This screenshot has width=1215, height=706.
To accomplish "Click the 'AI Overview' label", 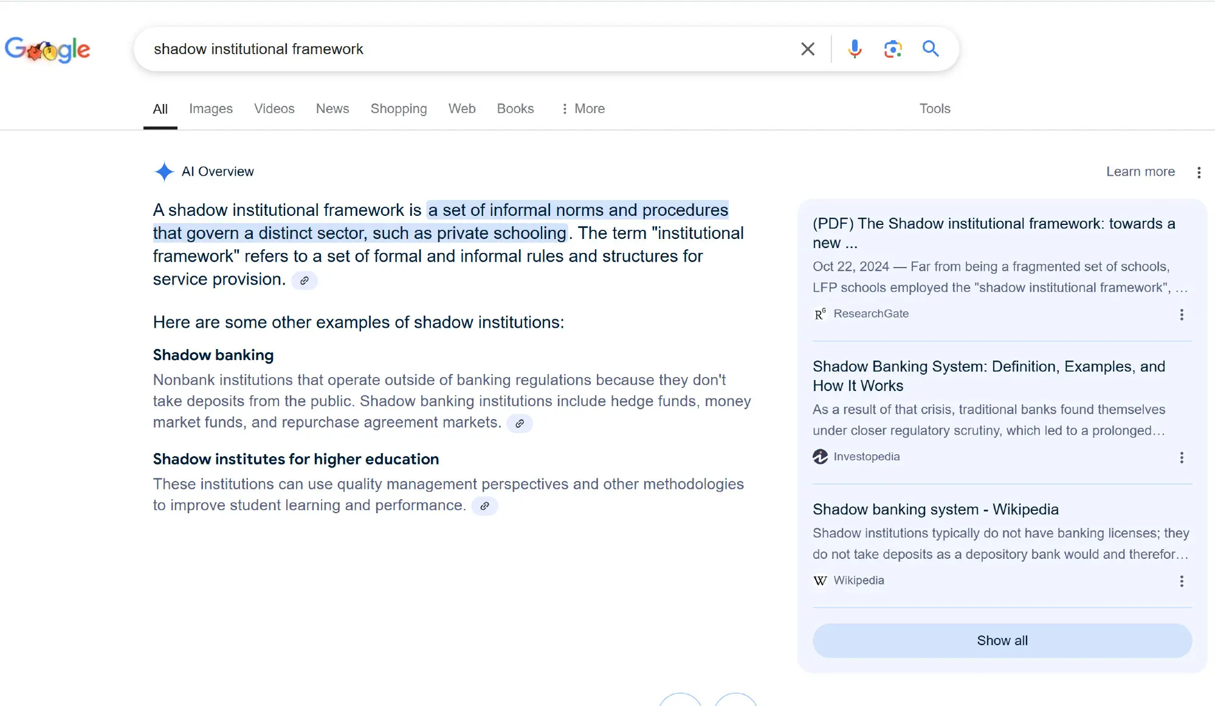I will coord(218,171).
